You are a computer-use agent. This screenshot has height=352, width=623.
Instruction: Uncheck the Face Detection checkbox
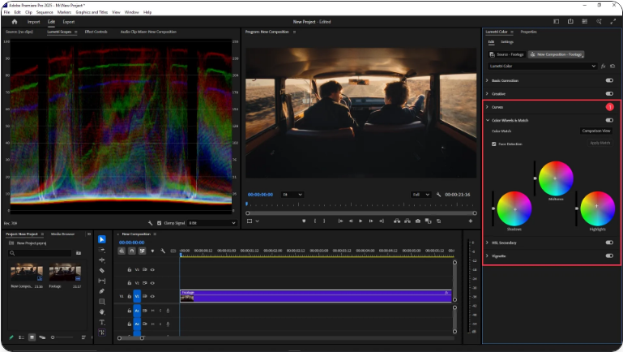coord(494,144)
